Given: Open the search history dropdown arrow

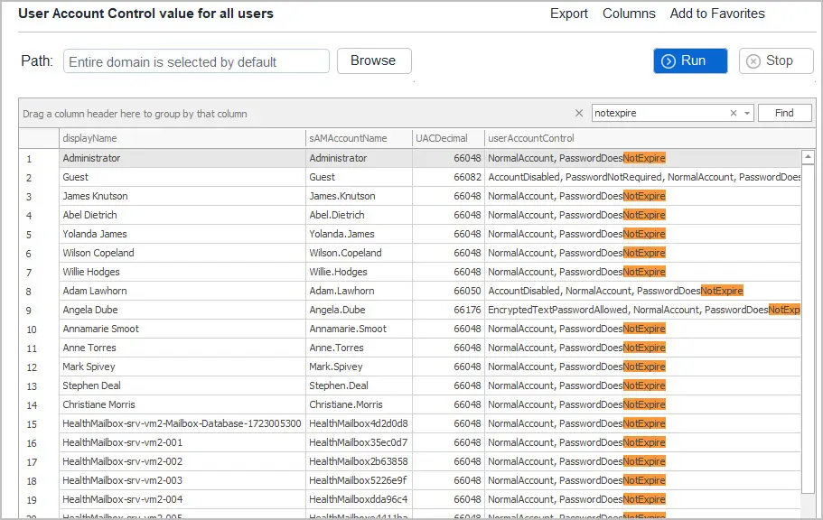Looking at the screenshot, I should pos(747,114).
